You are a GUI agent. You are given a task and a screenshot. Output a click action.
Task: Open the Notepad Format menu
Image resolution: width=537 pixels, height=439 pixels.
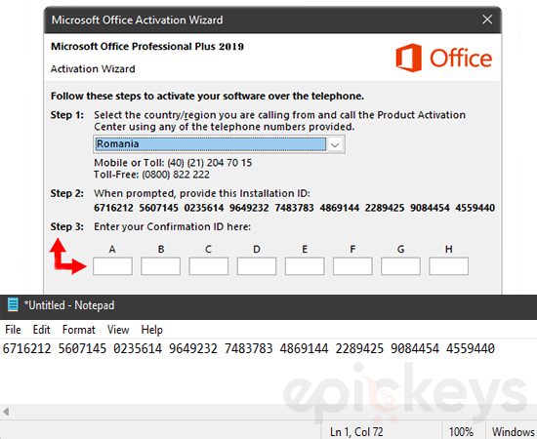click(x=79, y=330)
